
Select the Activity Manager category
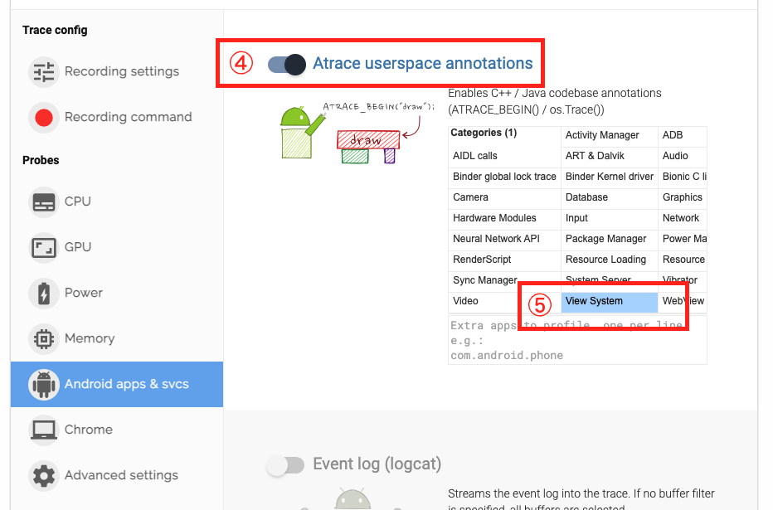pos(610,135)
